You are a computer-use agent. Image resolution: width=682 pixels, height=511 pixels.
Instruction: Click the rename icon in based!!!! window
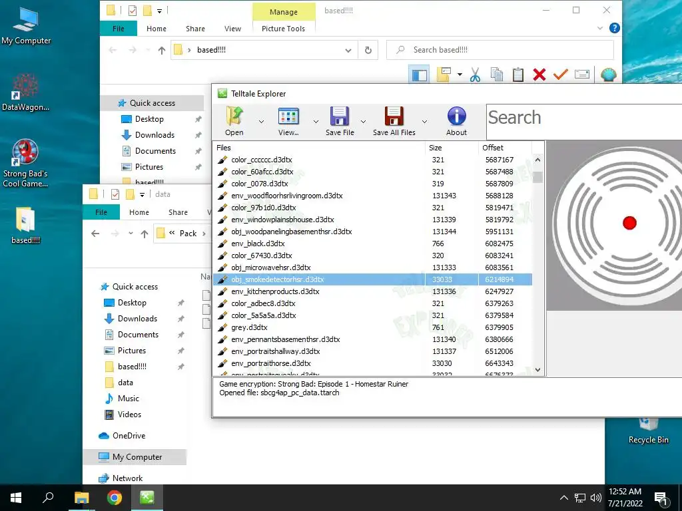[x=582, y=75]
